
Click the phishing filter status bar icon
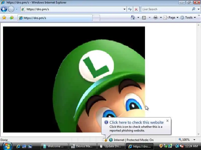[x=105, y=140]
